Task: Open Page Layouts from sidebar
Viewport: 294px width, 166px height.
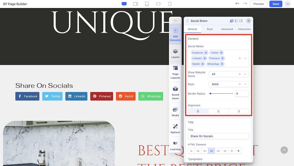Action: tap(175, 72)
